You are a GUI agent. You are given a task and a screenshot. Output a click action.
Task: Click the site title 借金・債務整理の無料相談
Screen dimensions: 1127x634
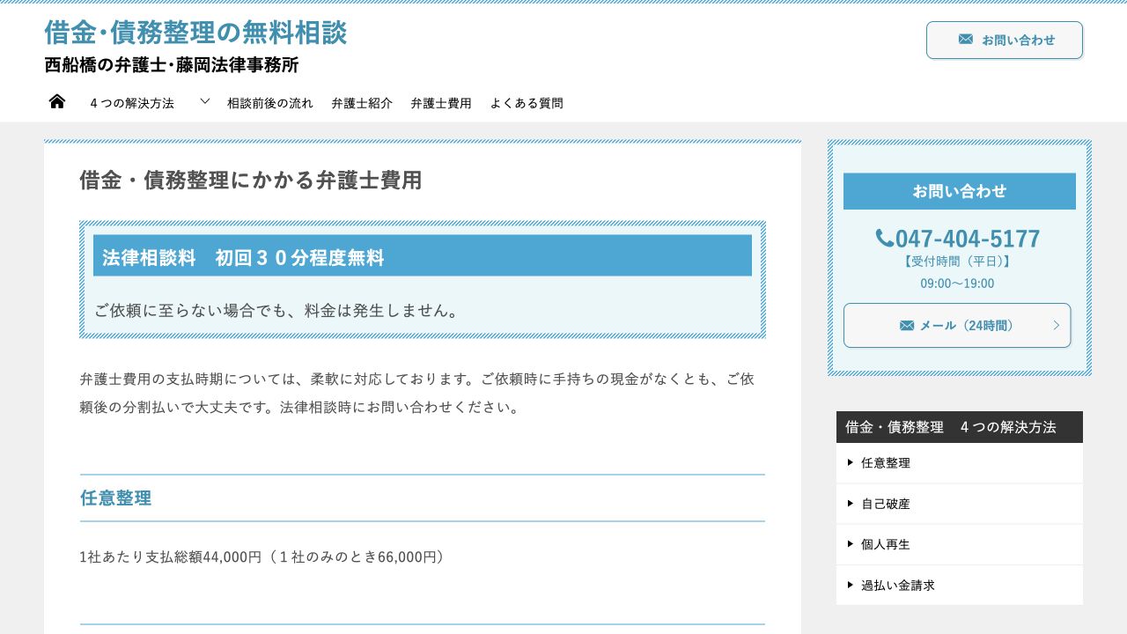195,33
